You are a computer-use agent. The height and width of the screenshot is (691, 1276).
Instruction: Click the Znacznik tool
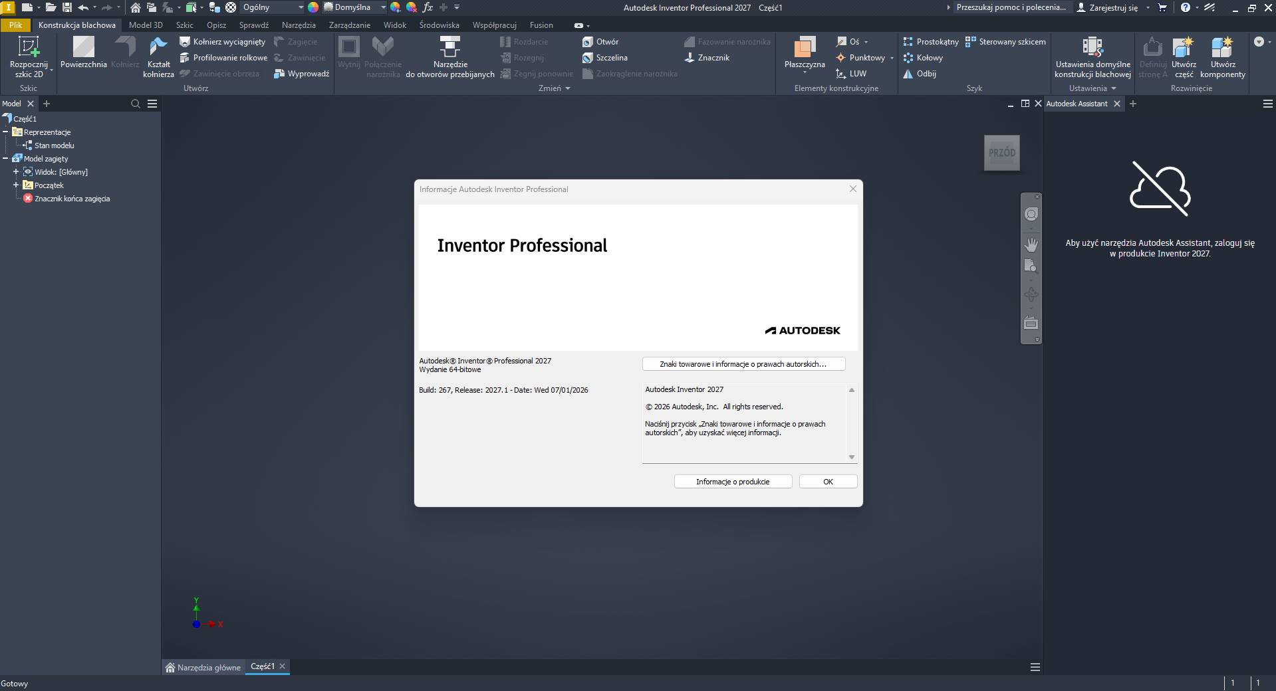(x=707, y=58)
